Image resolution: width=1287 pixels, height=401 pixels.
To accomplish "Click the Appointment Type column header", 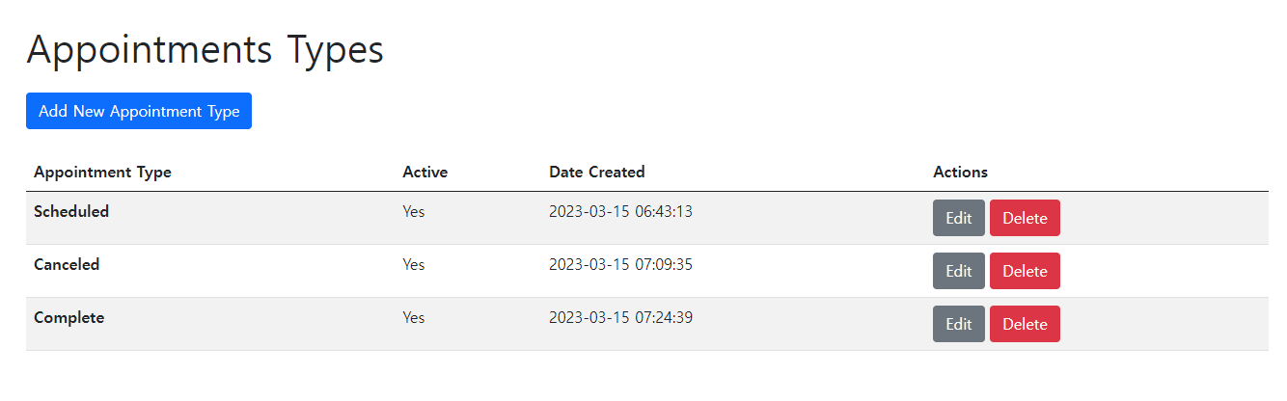I will pos(102,173).
